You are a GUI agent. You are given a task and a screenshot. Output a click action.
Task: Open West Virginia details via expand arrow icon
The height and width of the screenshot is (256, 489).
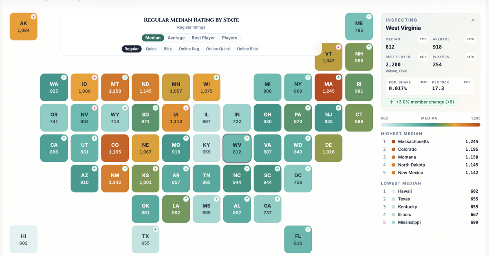tap(473, 20)
